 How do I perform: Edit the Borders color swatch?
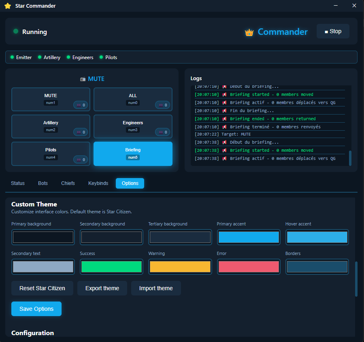[x=317, y=267]
